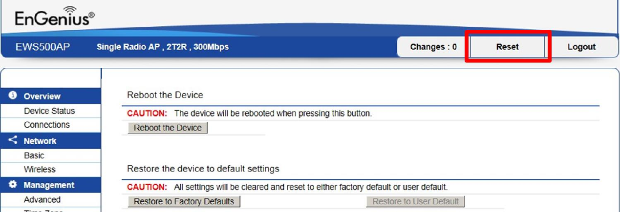The image size is (620, 212).
Task: Open Basic network settings
Action: [34, 155]
